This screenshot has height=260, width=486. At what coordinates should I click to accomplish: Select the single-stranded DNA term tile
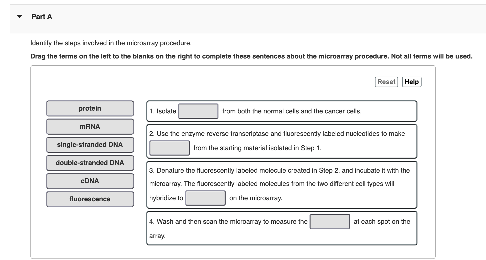coord(90,145)
